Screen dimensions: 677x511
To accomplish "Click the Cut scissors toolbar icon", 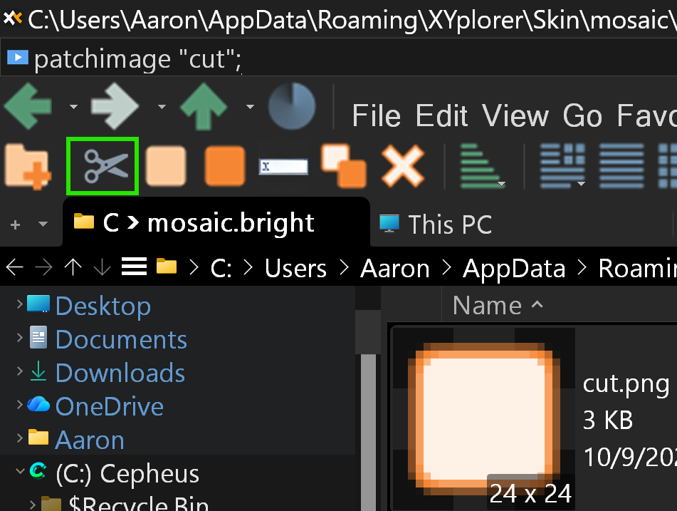I will pyautogui.click(x=102, y=167).
